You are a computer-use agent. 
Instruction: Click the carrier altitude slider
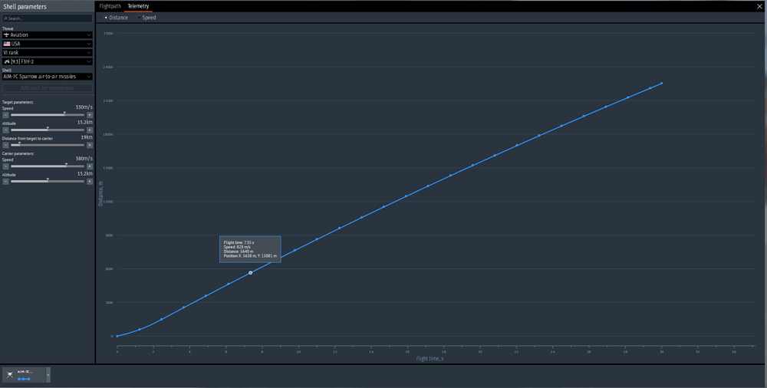tap(48, 182)
